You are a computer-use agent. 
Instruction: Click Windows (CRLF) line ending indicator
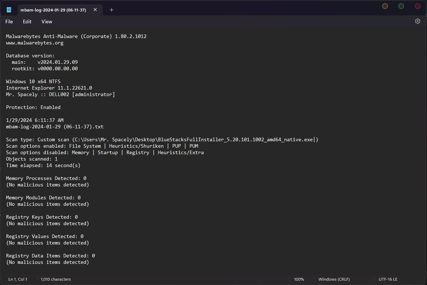point(334,279)
